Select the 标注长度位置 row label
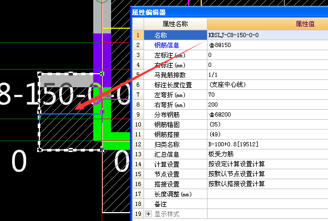The width and height of the screenshot is (328, 221). tap(173, 85)
